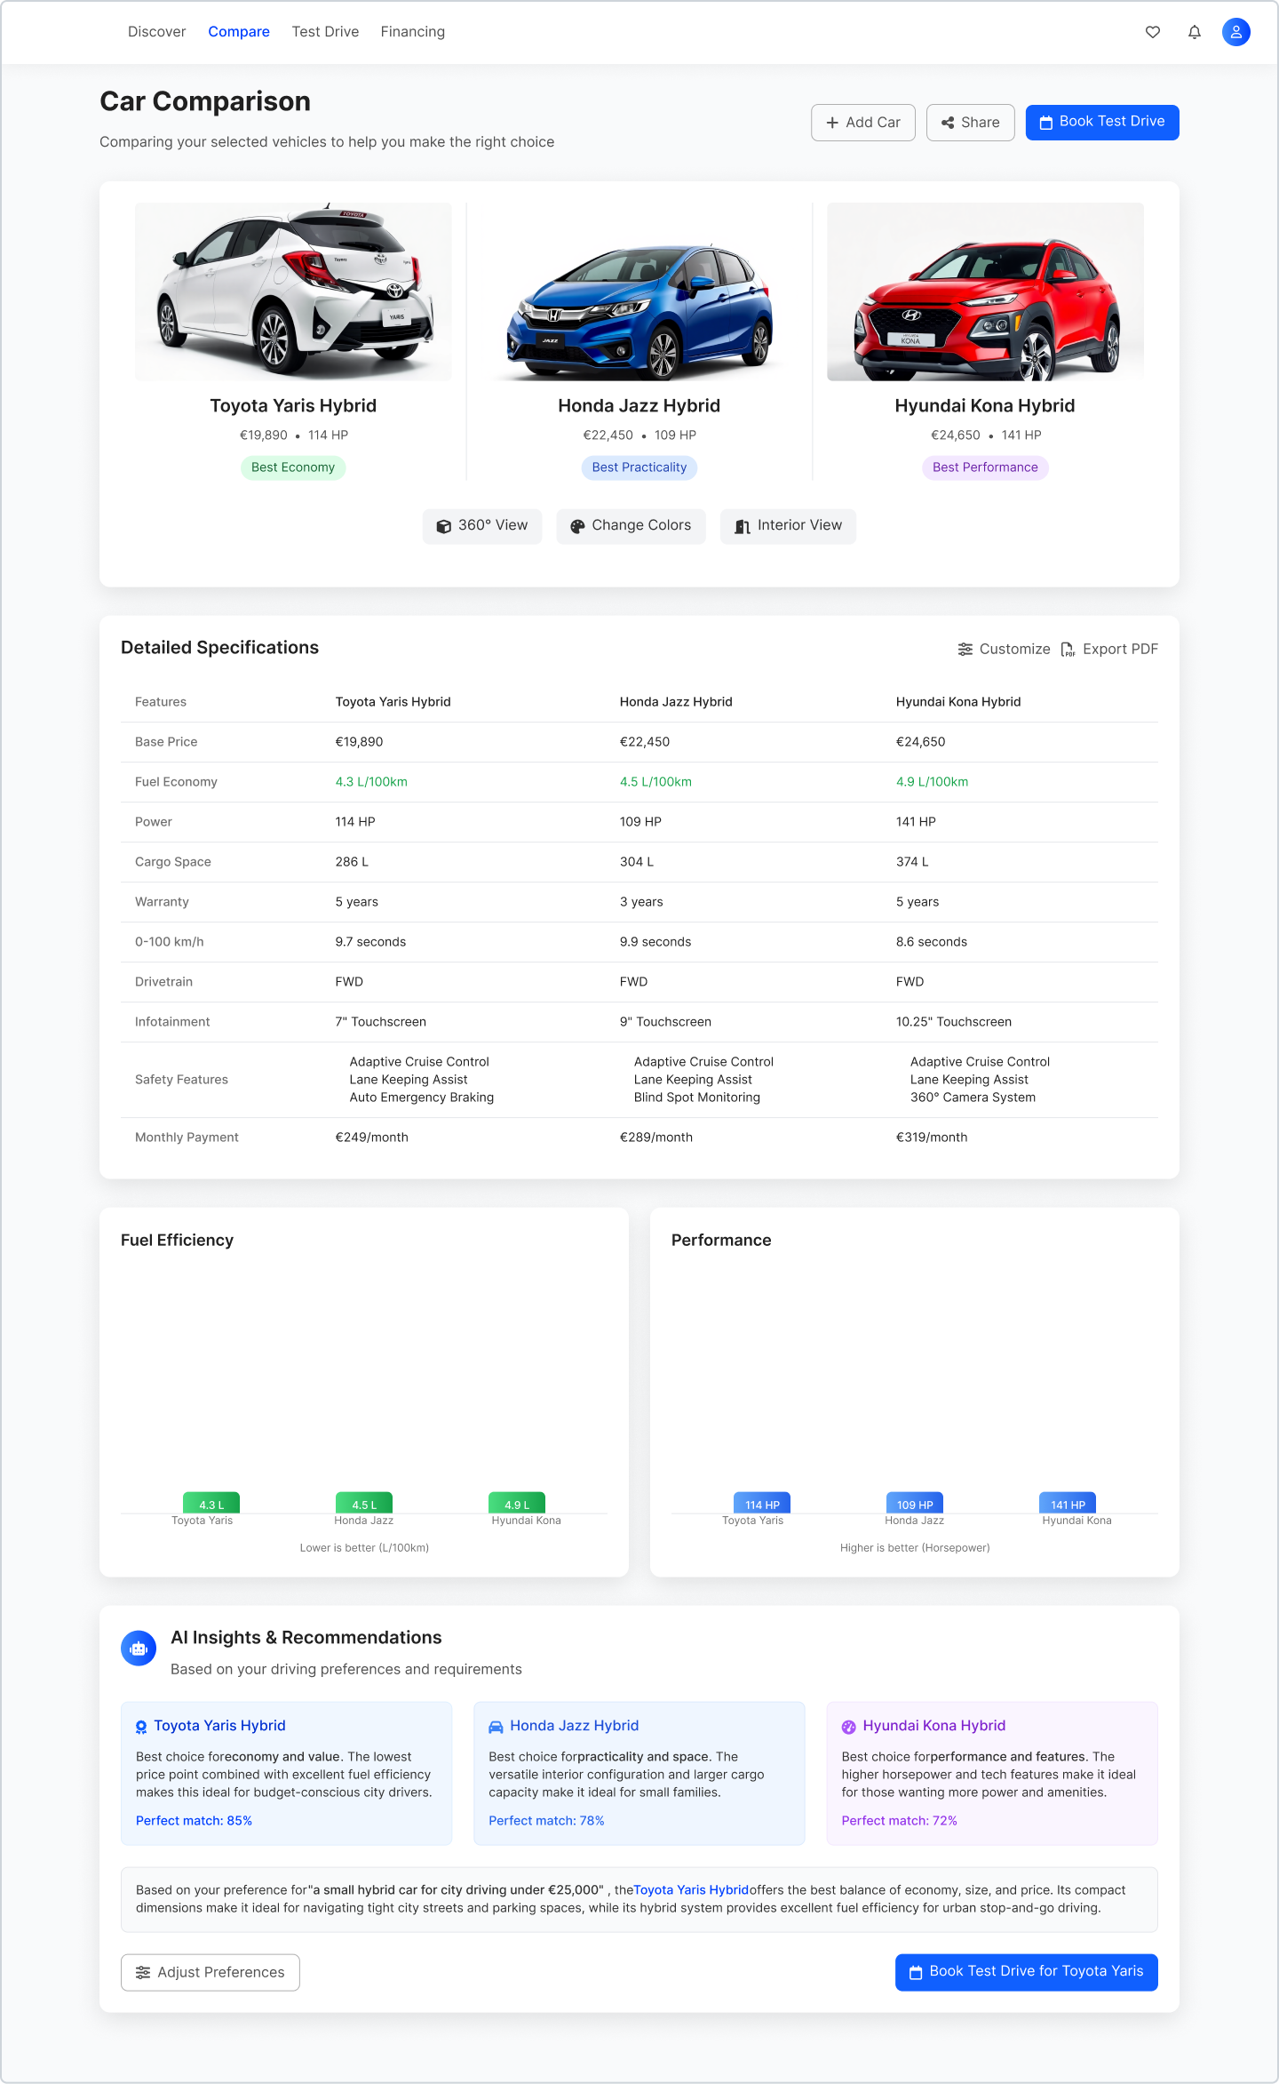The image size is (1279, 2084).
Task: Switch to Interior View
Action: pos(788,526)
